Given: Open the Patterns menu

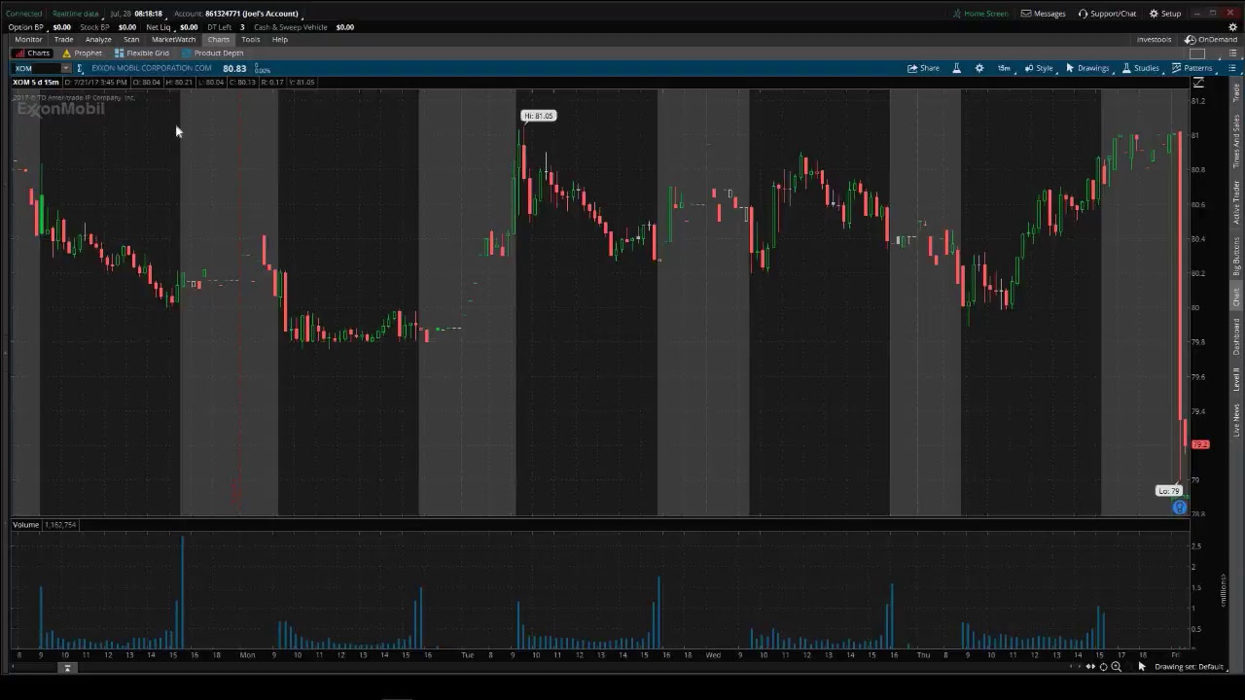Looking at the screenshot, I should [x=1192, y=68].
